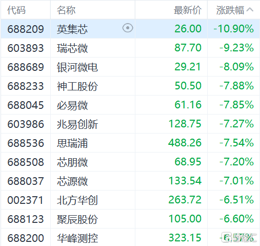The height and width of the screenshot is (246, 260).
Task: Select stock code 603893
Action: (x=26, y=48)
